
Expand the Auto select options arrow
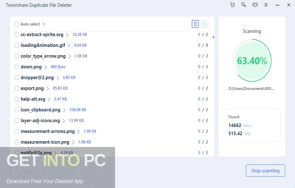coord(44,24)
